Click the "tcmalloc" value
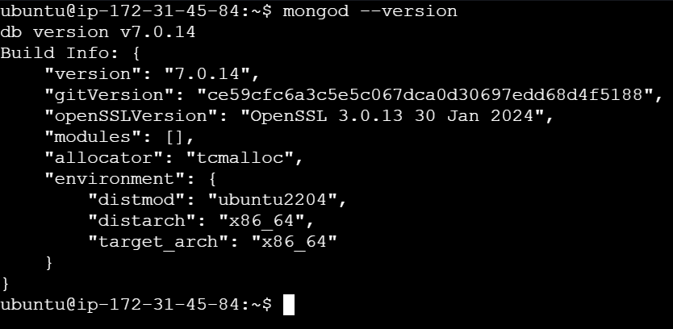673x329 pixels. point(240,158)
